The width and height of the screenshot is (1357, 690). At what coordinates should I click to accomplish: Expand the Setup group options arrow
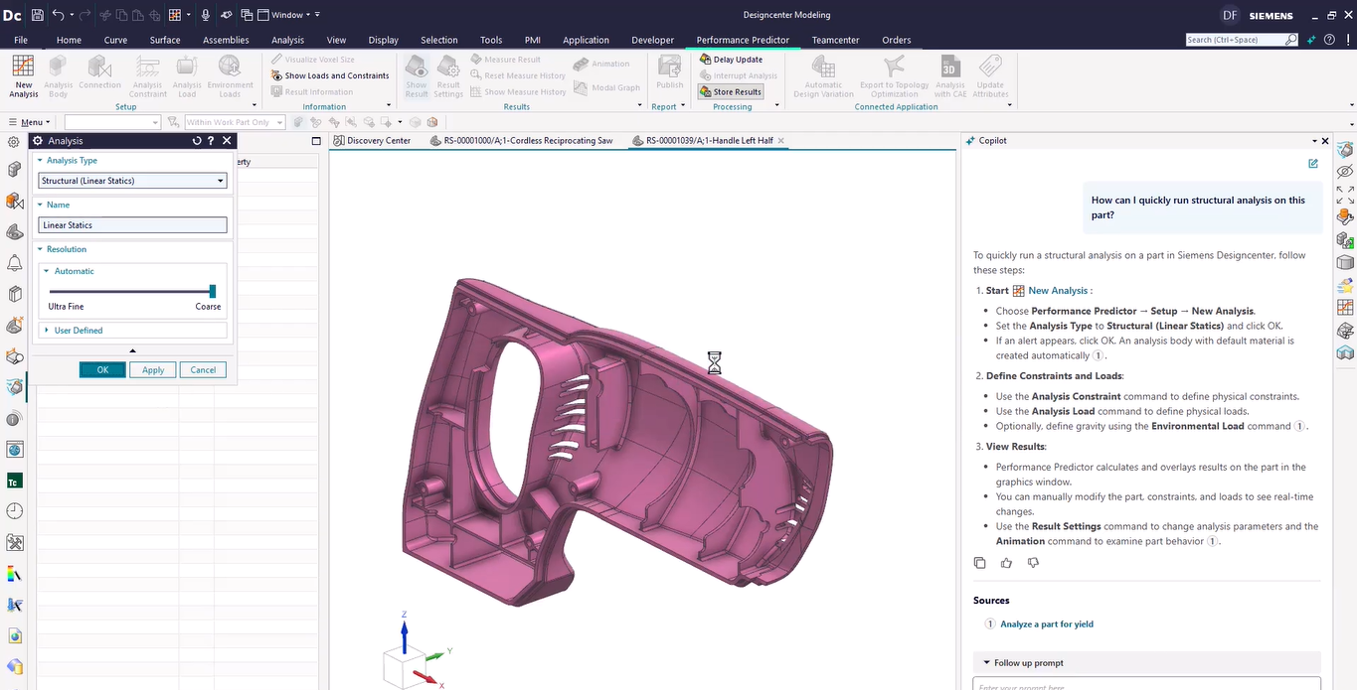click(254, 106)
